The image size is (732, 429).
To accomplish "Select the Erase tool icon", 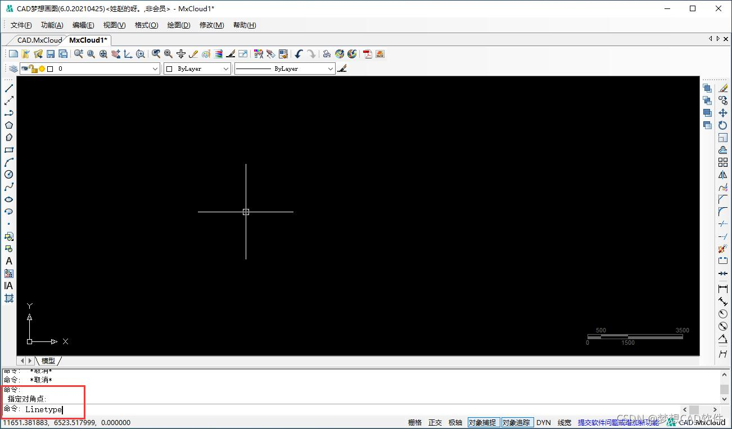I will (x=723, y=88).
